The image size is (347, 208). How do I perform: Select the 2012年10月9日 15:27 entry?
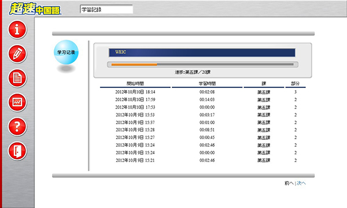click(135, 138)
